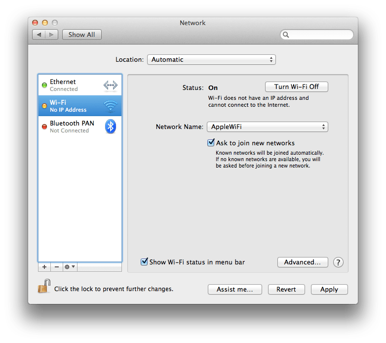Click Revert button

286,289
